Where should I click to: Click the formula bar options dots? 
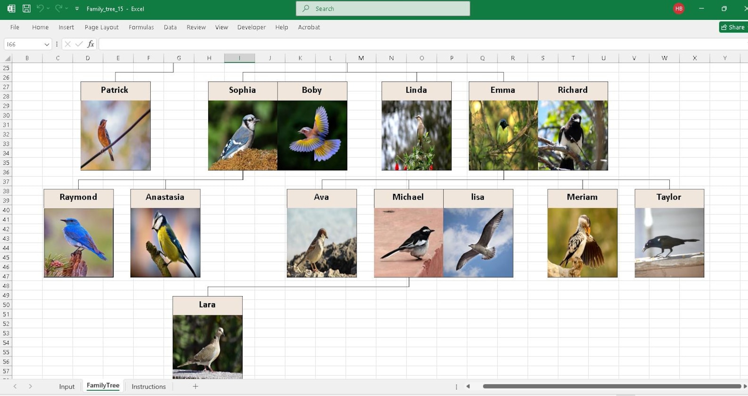click(57, 44)
